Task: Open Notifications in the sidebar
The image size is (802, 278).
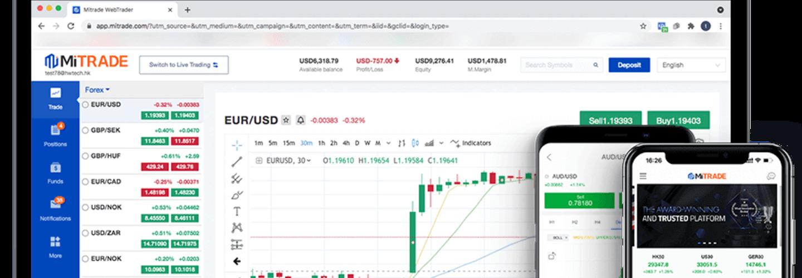Action: (x=55, y=210)
